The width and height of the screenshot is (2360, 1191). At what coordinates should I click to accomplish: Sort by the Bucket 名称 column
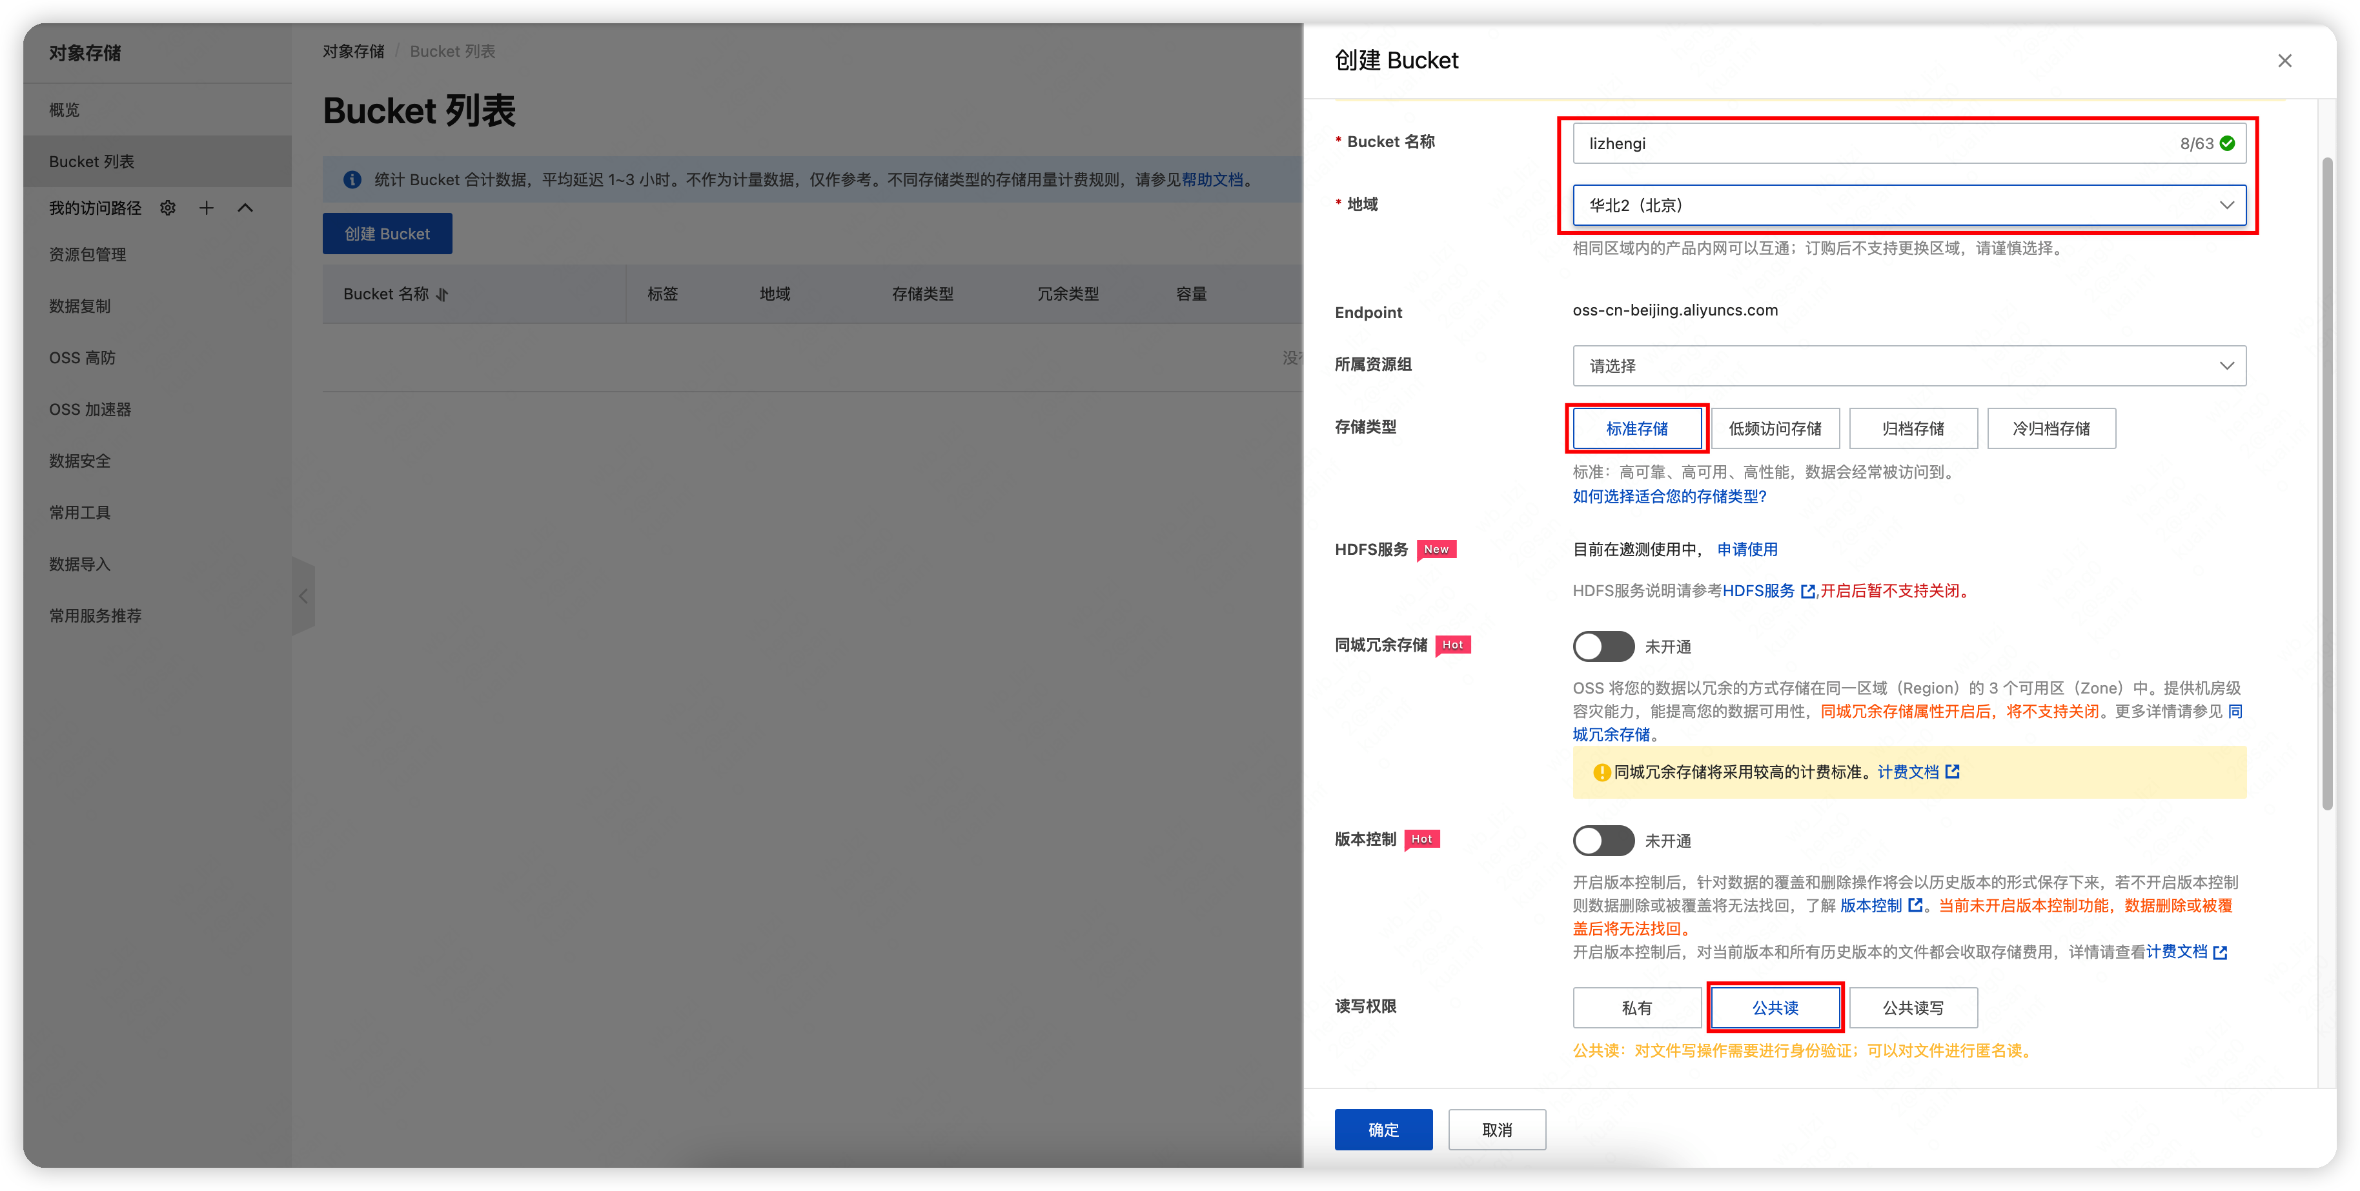(443, 295)
